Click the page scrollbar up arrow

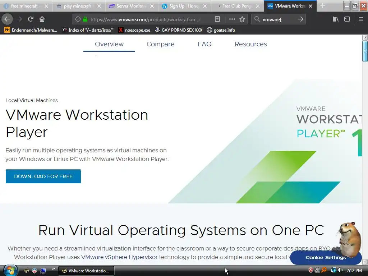tap(365, 37)
